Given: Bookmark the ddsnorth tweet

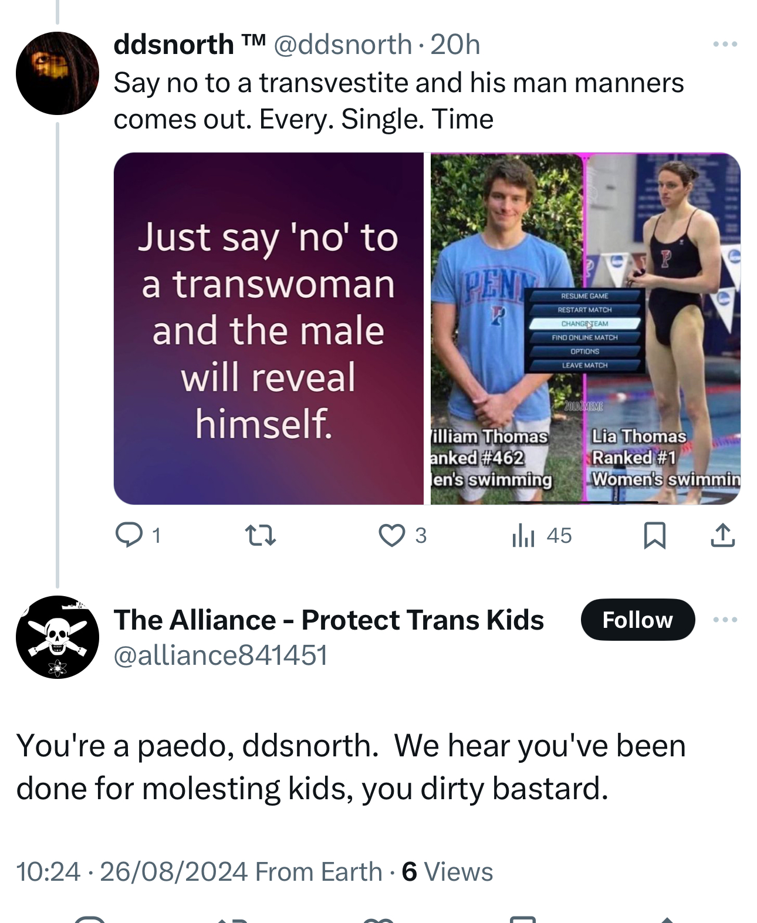Looking at the screenshot, I should pyautogui.click(x=654, y=535).
